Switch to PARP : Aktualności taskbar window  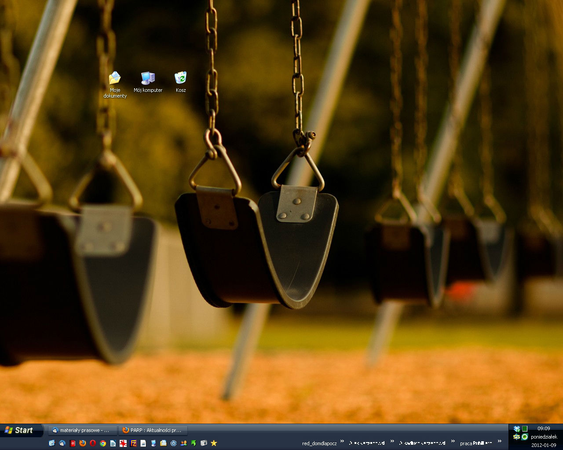[x=153, y=430]
